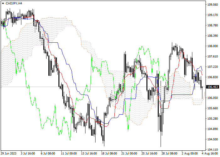The image size is (220, 157).
Task: Select the 6 Jul 08:00 time label
Action: [x=48, y=153]
